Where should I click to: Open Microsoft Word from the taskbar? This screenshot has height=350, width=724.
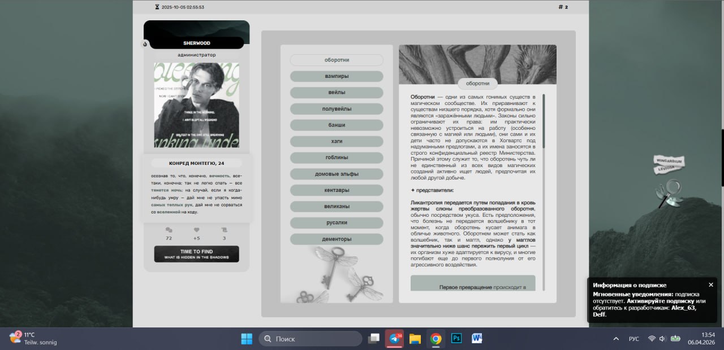[x=476, y=339]
